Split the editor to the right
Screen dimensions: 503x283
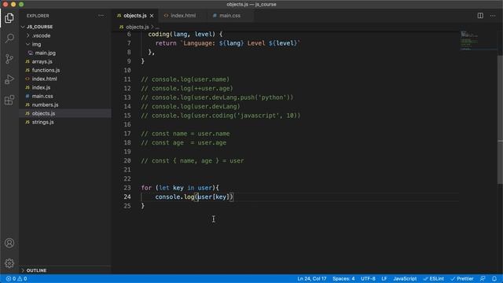[x=480, y=16]
